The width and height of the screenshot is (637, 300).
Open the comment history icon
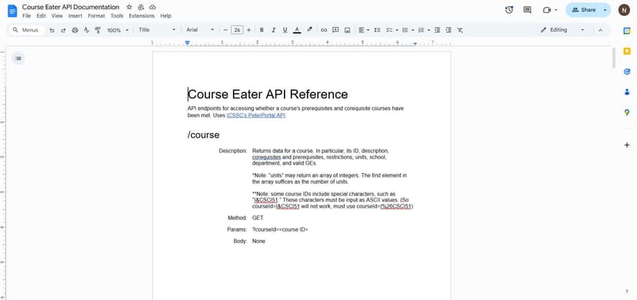tap(527, 10)
